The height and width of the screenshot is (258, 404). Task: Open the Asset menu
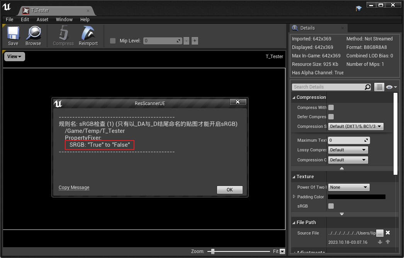click(42, 19)
